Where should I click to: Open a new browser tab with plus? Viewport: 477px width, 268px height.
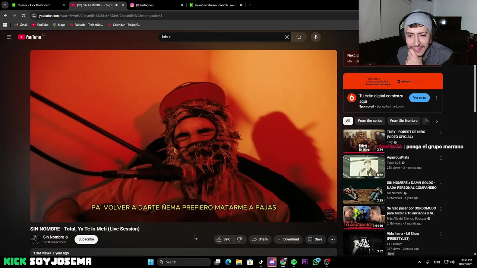click(x=250, y=5)
